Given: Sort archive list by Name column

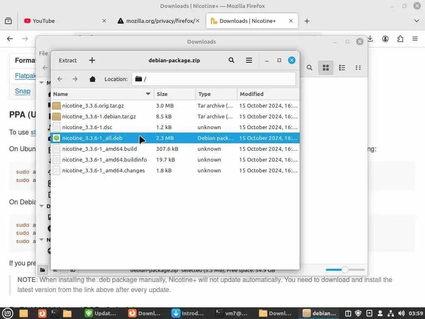Looking at the screenshot, I should 102,94.
